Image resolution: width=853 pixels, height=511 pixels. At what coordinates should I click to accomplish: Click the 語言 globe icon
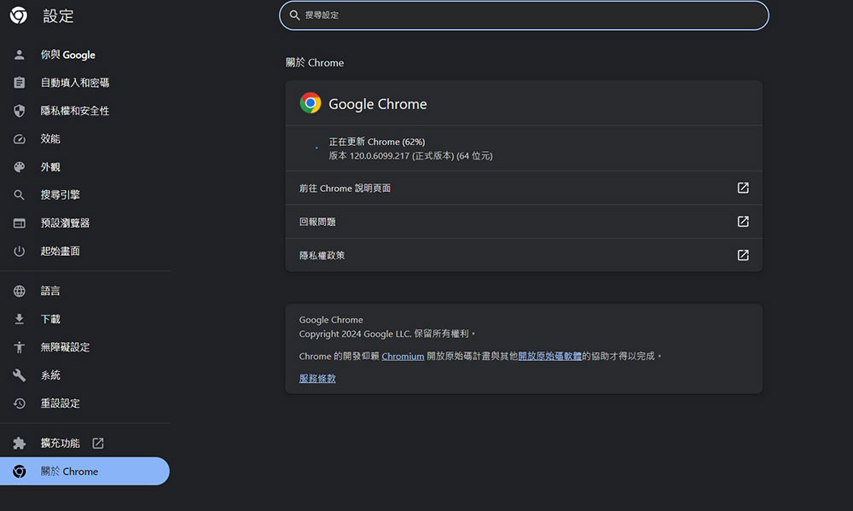coord(20,291)
